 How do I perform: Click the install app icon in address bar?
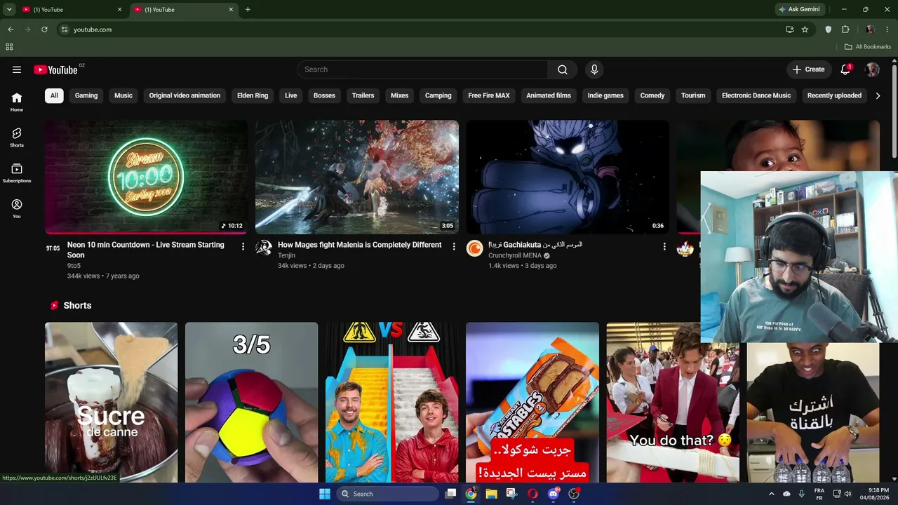tap(790, 29)
